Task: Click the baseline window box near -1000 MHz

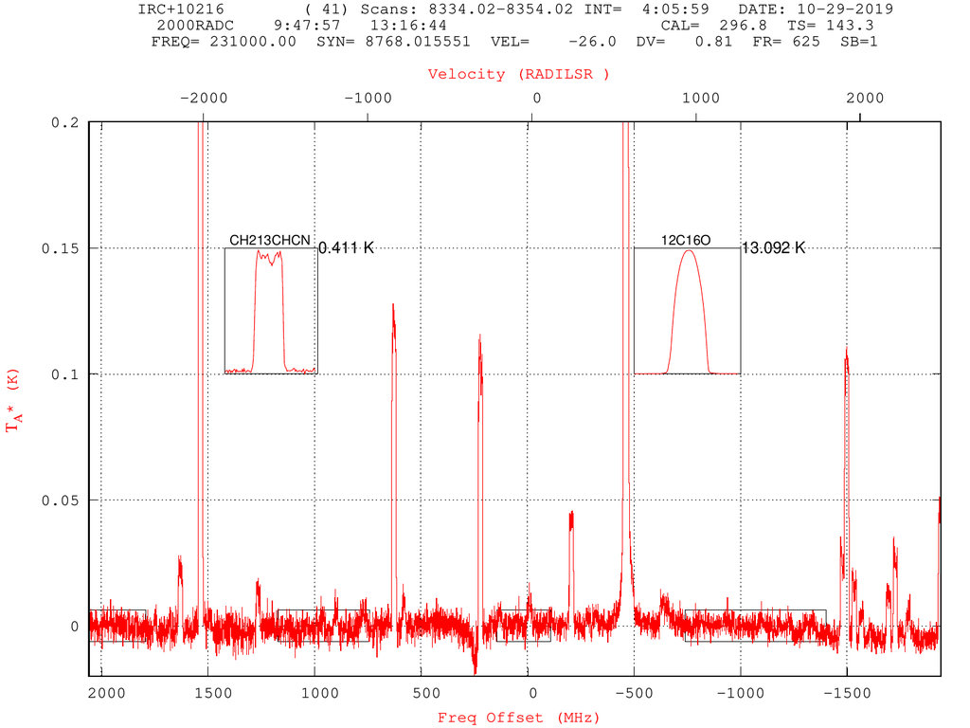Action: pyautogui.click(x=755, y=626)
